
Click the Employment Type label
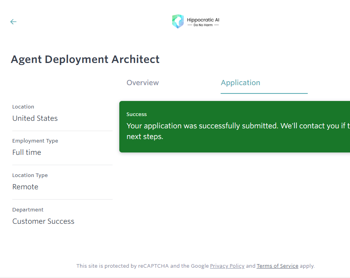pyautogui.click(x=35, y=141)
